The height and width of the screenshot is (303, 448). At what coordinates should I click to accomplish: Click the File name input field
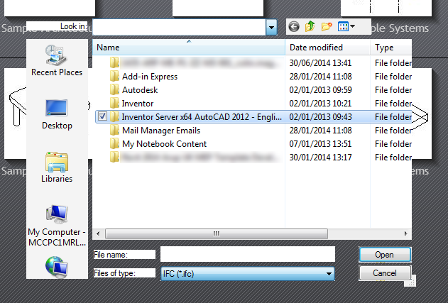click(247, 254)
